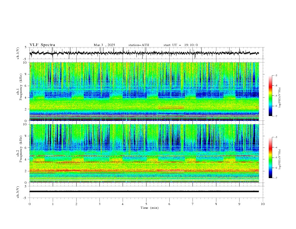Click the "5" tick of ch.1(V) axis

26,47
